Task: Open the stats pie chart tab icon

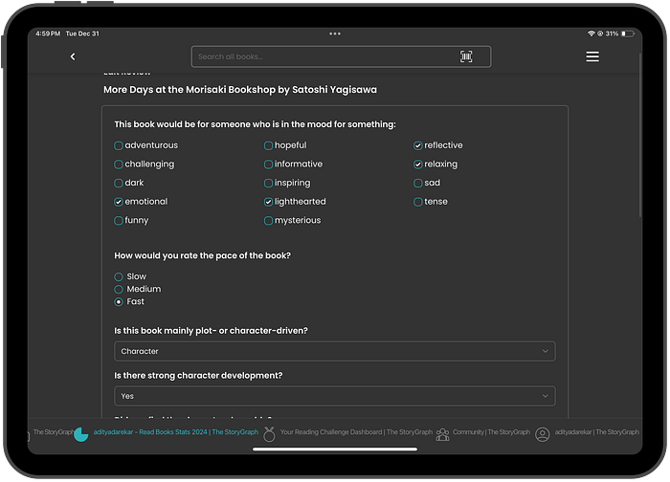Action: click(80, 434)
